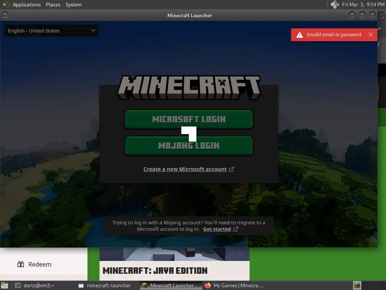Open the Applications menu
This screenshot has height=290, width=386.
coord(27,5)
